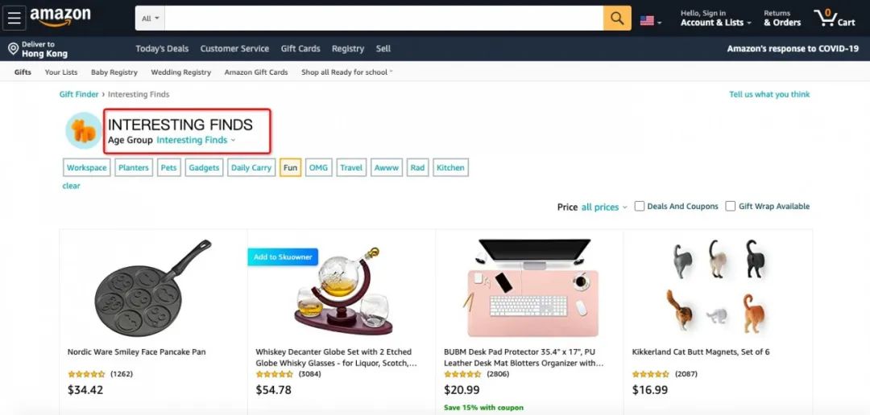
Task: Click the Add to Skuowner button
Action: point(283,257)
